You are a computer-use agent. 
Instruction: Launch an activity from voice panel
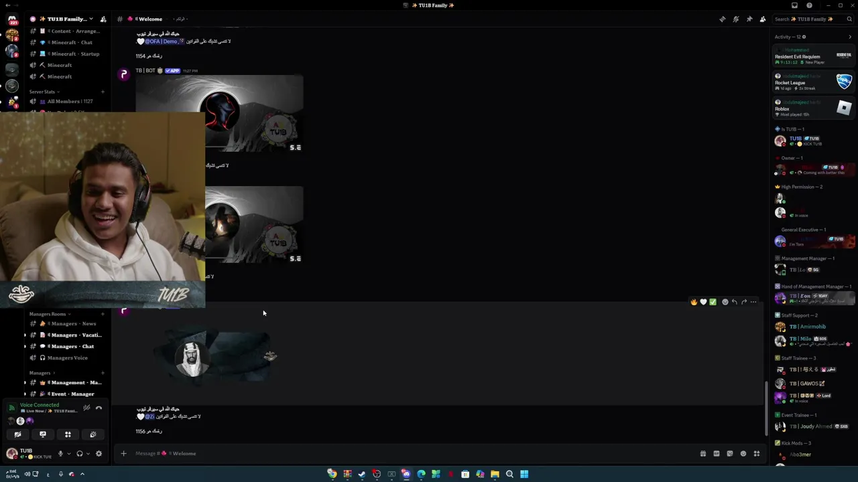[68, 434]
